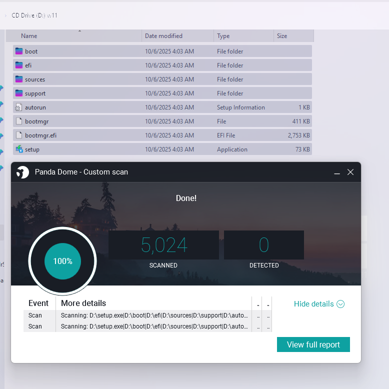Click the second Scanning D:\setup.exe details text
The height and width of the screenshot is (389, 389).
(154, 326)
